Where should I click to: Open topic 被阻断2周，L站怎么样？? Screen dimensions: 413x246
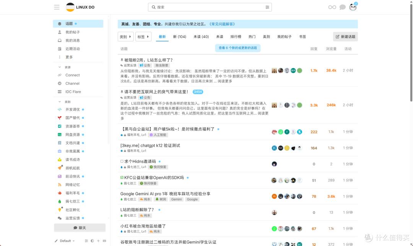pos(148,60)
